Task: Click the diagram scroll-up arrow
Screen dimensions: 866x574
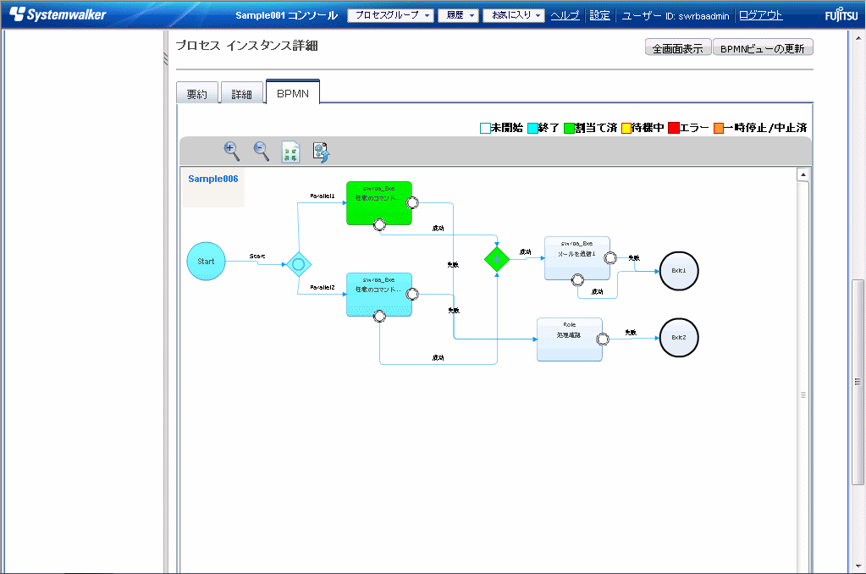Action: [x=803, y=174]
